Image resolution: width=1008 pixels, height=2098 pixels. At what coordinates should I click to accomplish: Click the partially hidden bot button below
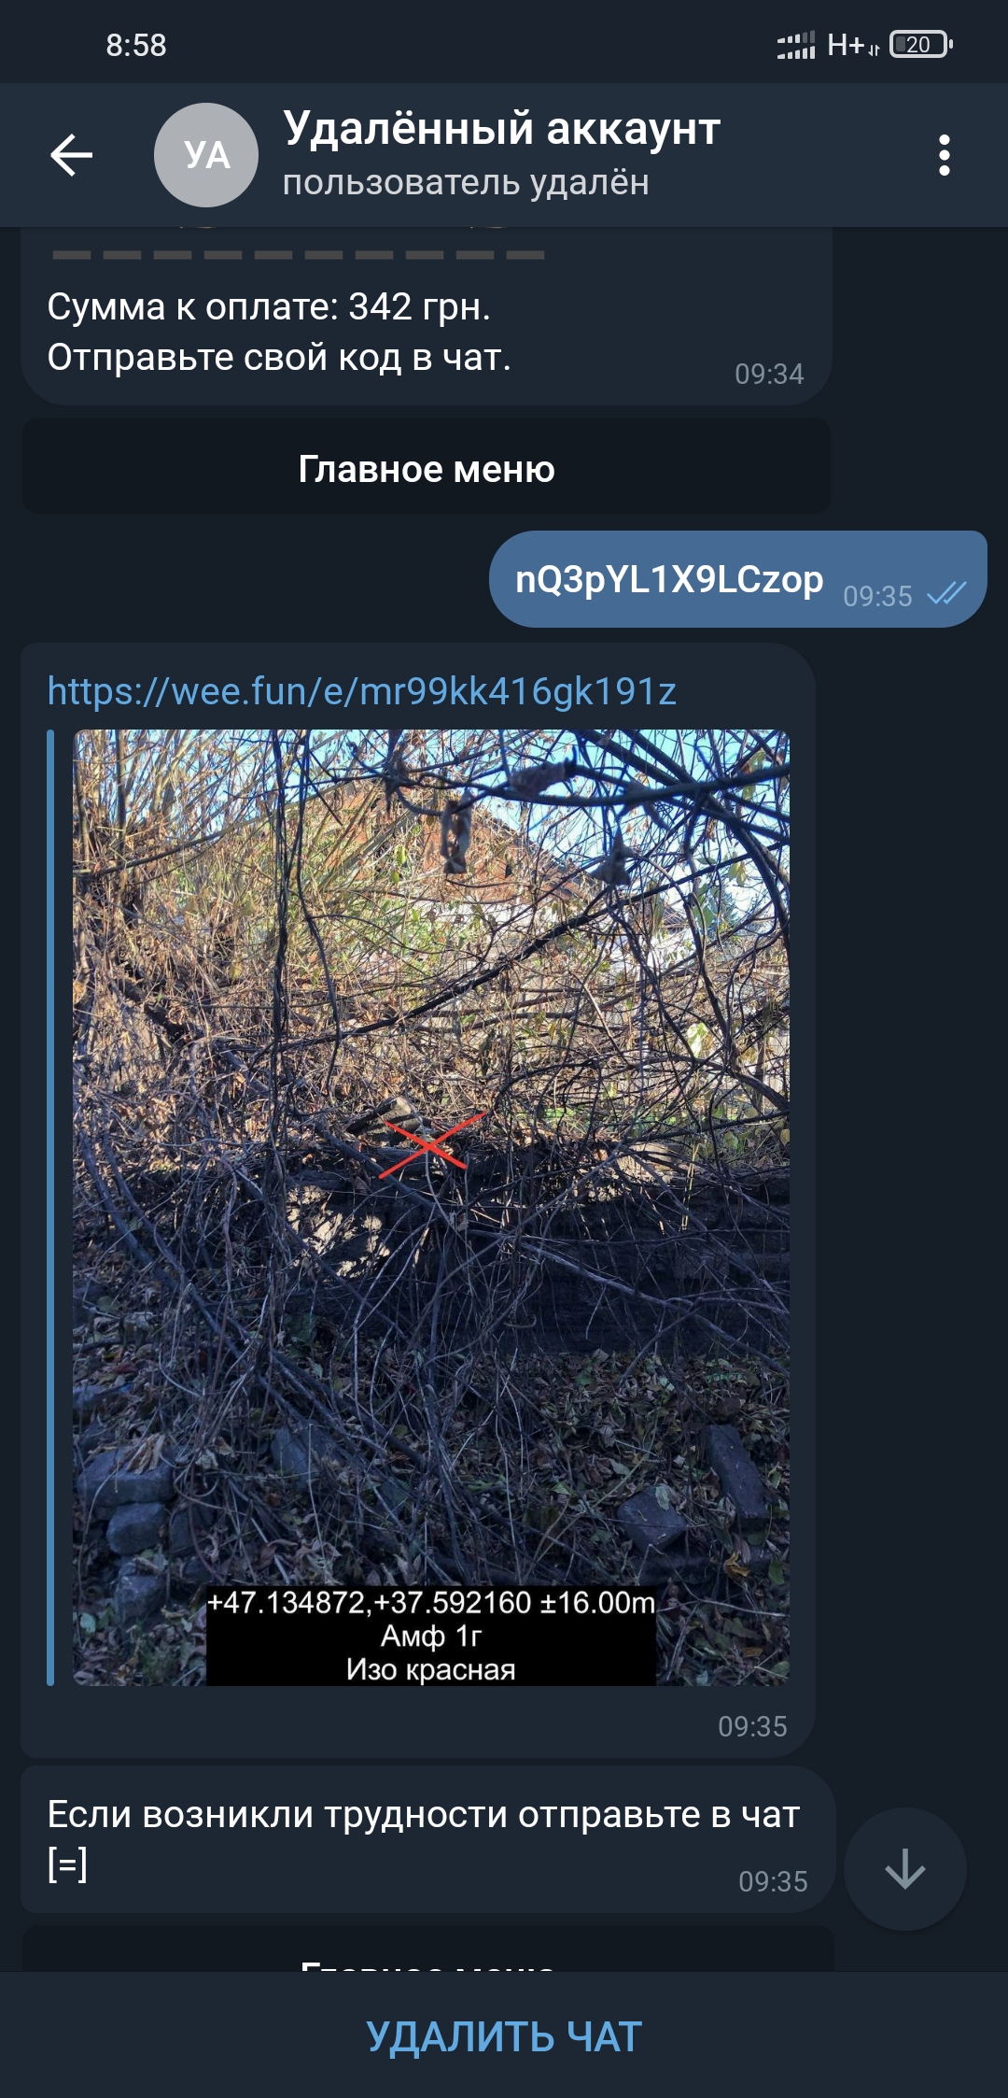[x=427, y=1949]
